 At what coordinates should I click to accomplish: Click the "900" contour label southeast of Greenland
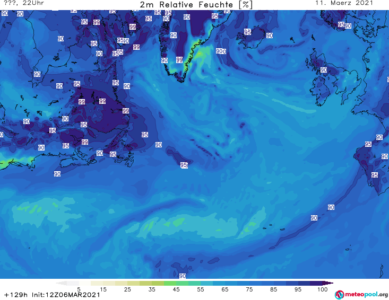pos(221,51)
